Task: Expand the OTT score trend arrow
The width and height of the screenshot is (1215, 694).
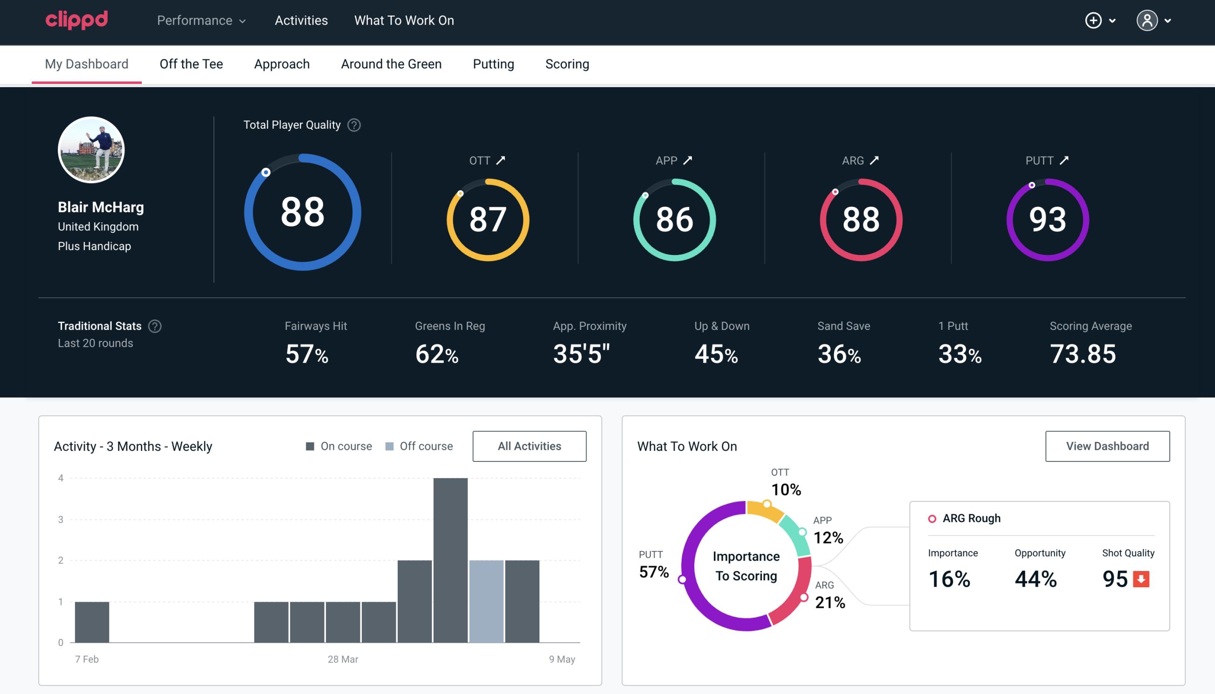Action: pos(502,160)
